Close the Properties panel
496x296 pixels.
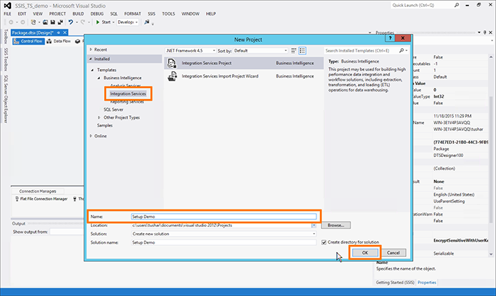pyautogui.click(x=490, y=32)
